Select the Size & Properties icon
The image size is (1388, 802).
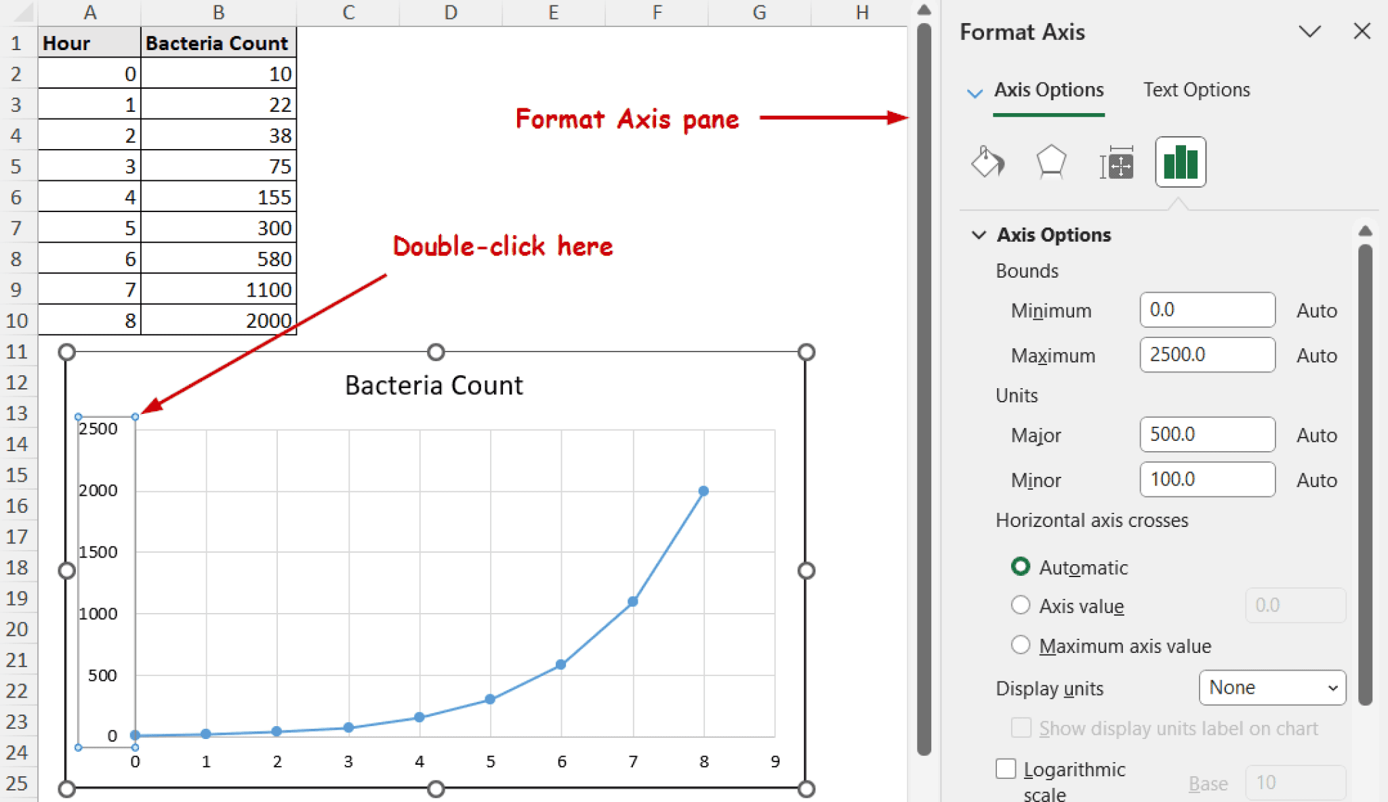click(x=1115, y=163)
